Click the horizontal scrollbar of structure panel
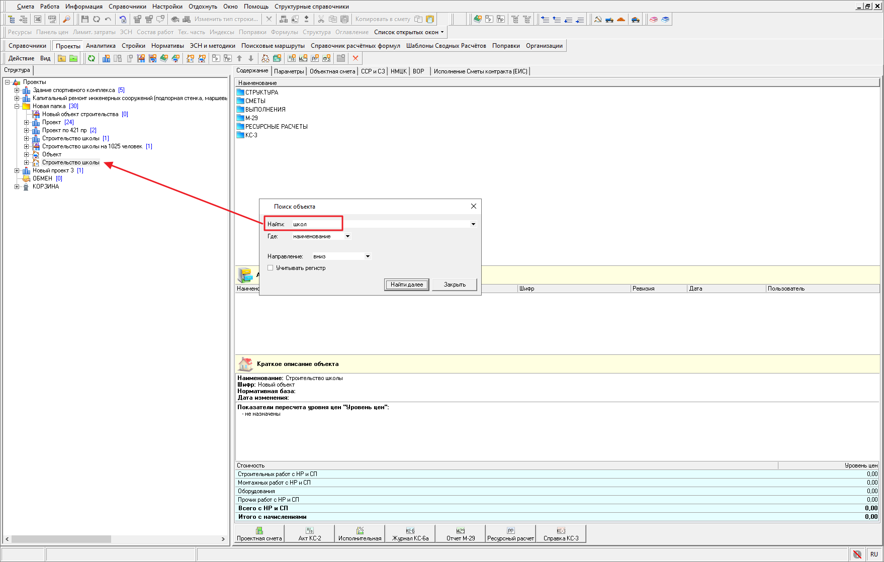884x562 pixels. coord(61,539)
